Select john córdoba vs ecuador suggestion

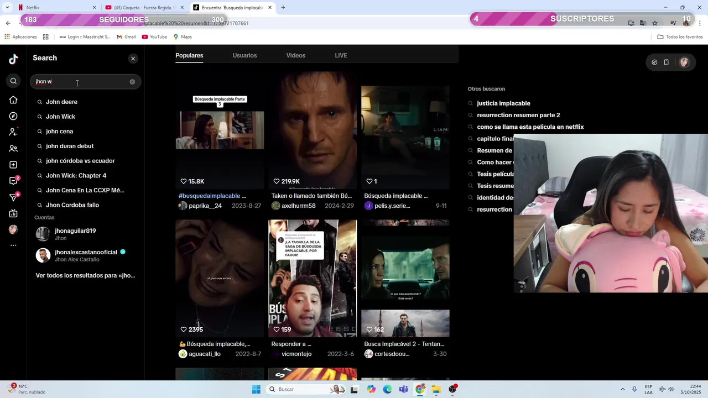(80, 161)
